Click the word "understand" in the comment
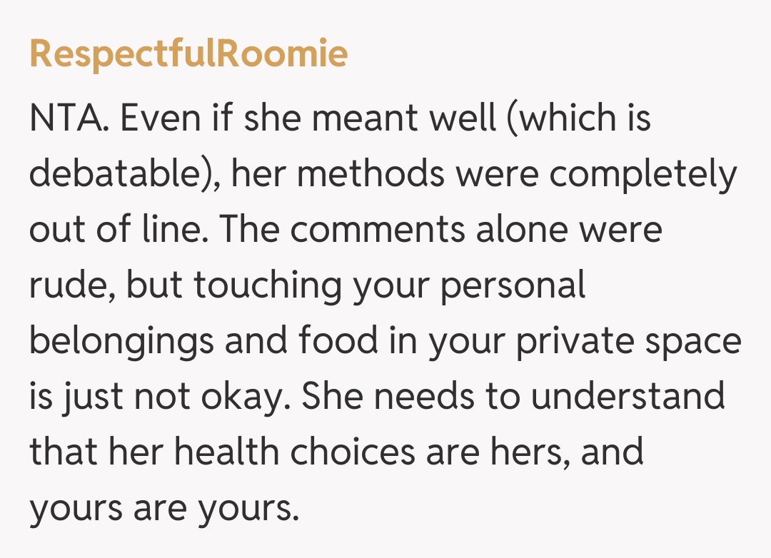This screenshot has height=558, width=771. (628, 397)
